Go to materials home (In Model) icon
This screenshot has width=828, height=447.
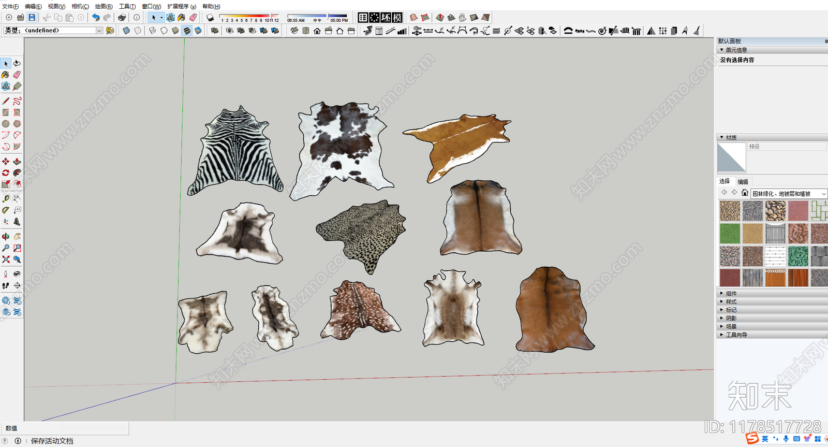(x=745, y=193)
